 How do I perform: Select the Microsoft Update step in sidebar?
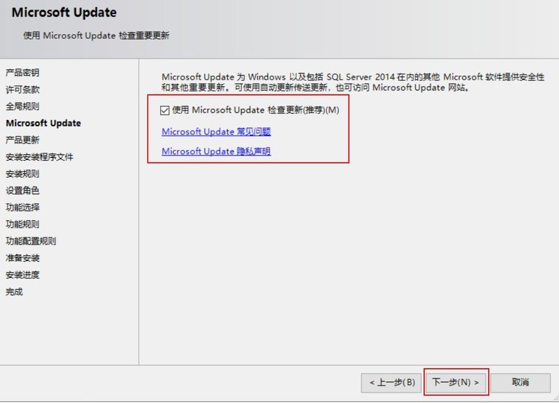click(x=43, y=123)
